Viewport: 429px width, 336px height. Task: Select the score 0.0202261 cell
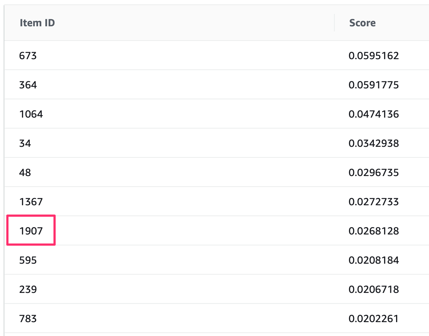point(373,319)
